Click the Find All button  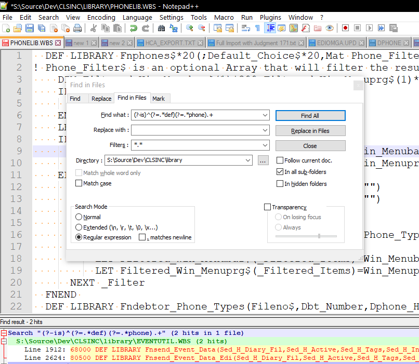click(x=310, y=116)
